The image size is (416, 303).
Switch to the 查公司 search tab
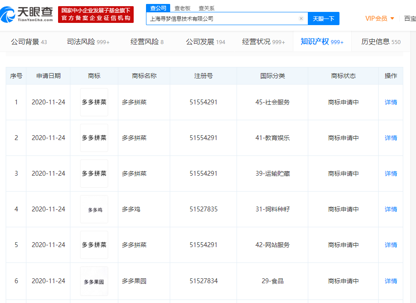pyautogui.click(x=158, y=8)
